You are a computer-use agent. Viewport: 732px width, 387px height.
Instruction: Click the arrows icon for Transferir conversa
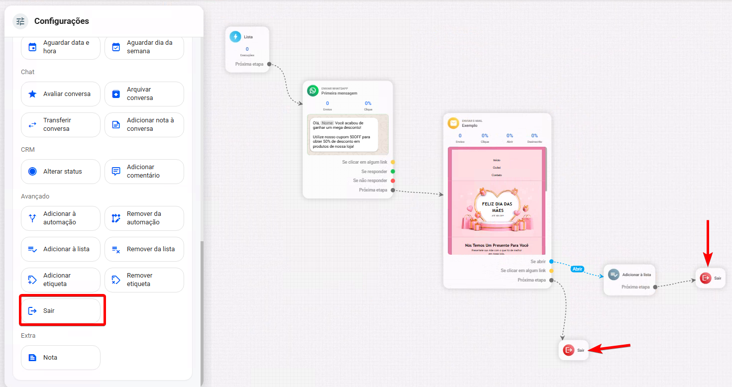click(32, 125)
